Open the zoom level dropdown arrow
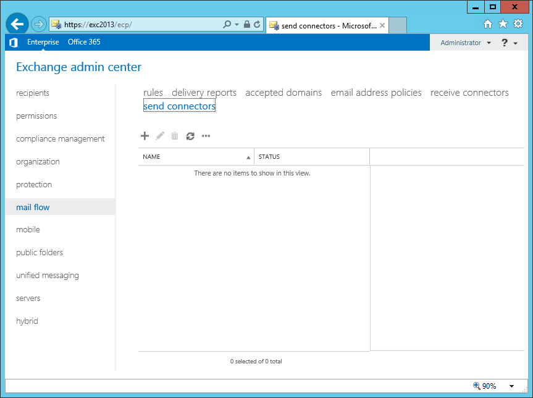Viewport: 533px width, 398px height. (x=511, y=386)
